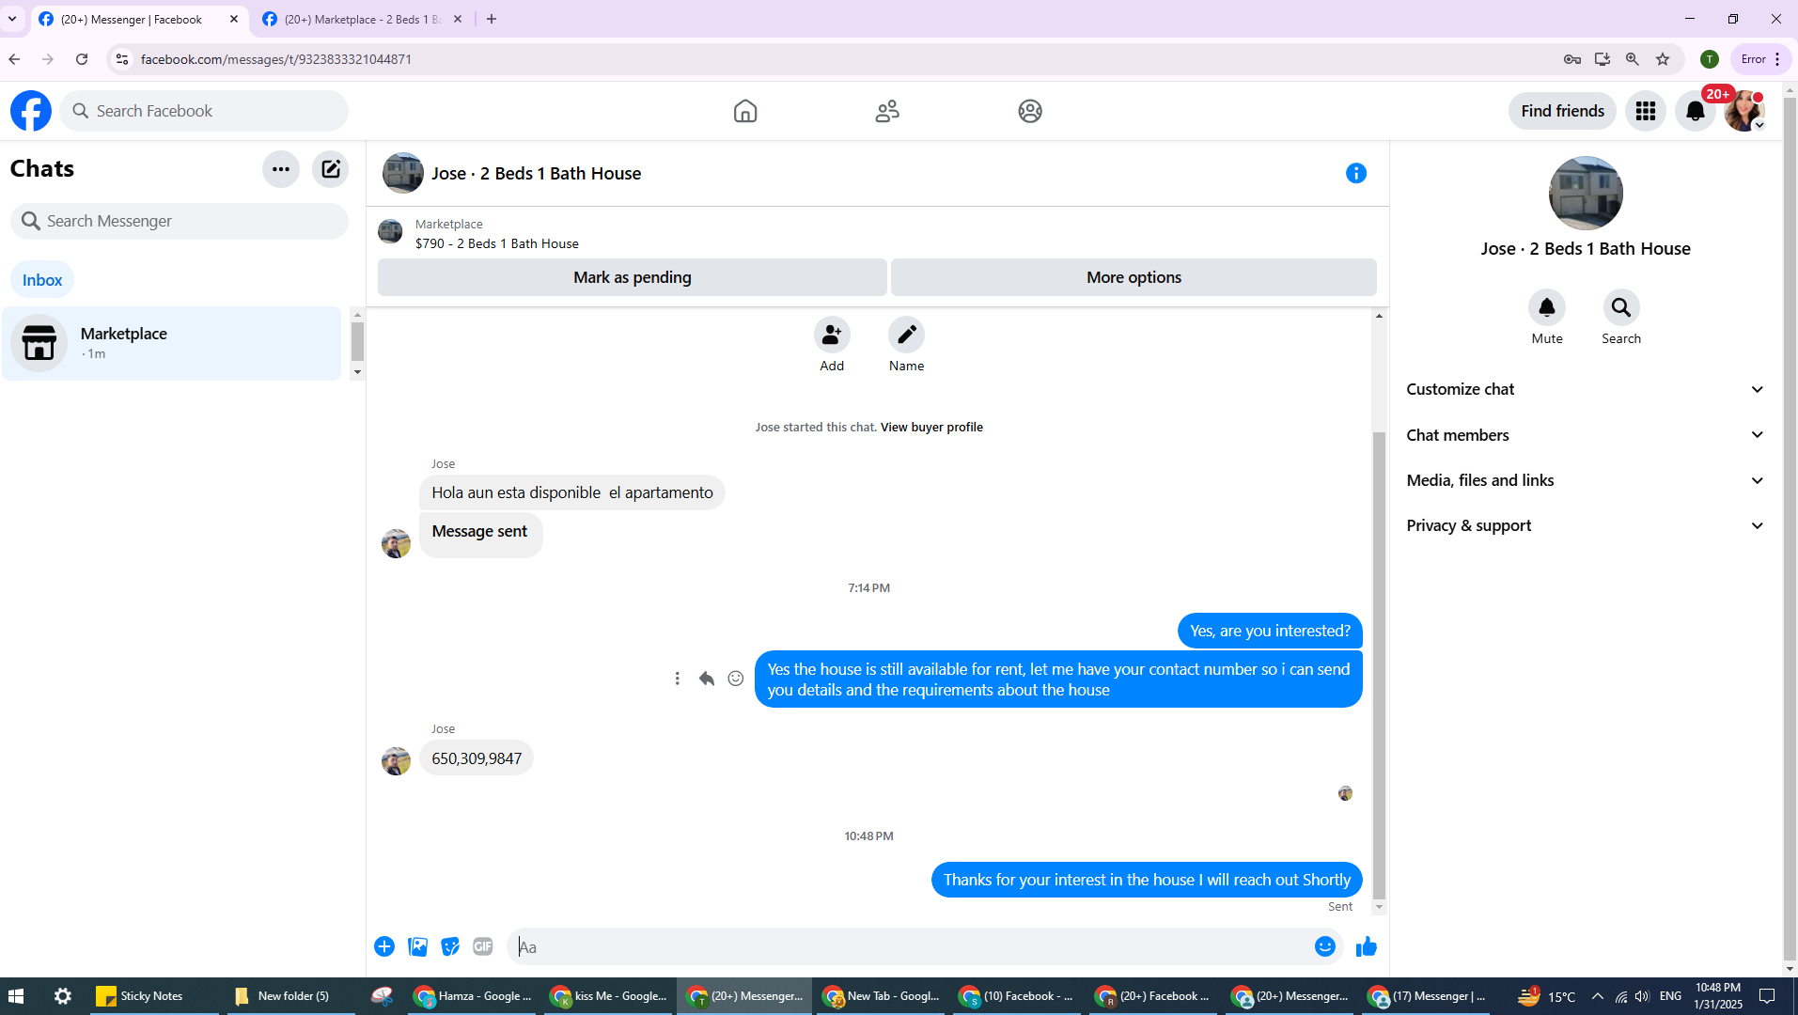Expand the Chat members section

click(x=1585, y=435)
